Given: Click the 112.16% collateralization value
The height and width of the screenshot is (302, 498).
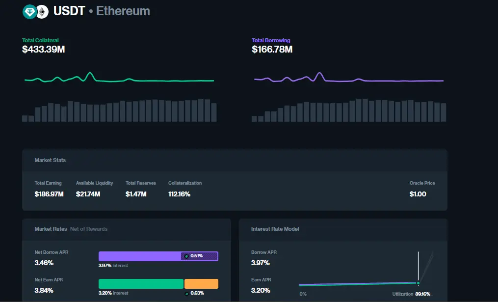Looking at the screenshot, I should click(x=180, y=194).
